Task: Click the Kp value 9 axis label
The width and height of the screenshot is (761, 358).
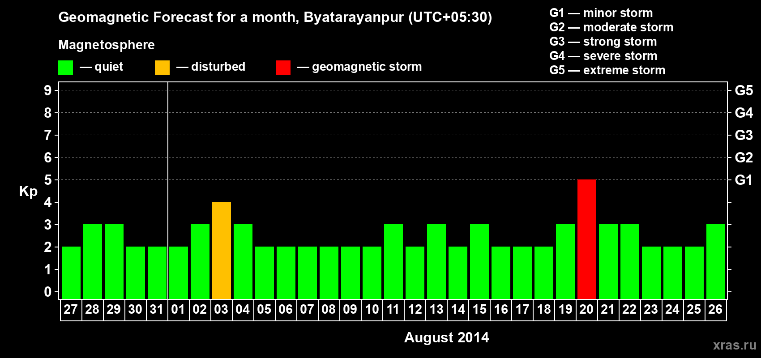Action: (x=48, y=90)
